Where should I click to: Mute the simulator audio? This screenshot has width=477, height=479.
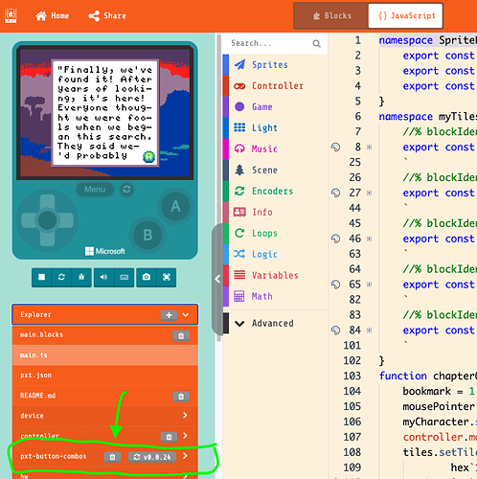[x=103, y=277]
